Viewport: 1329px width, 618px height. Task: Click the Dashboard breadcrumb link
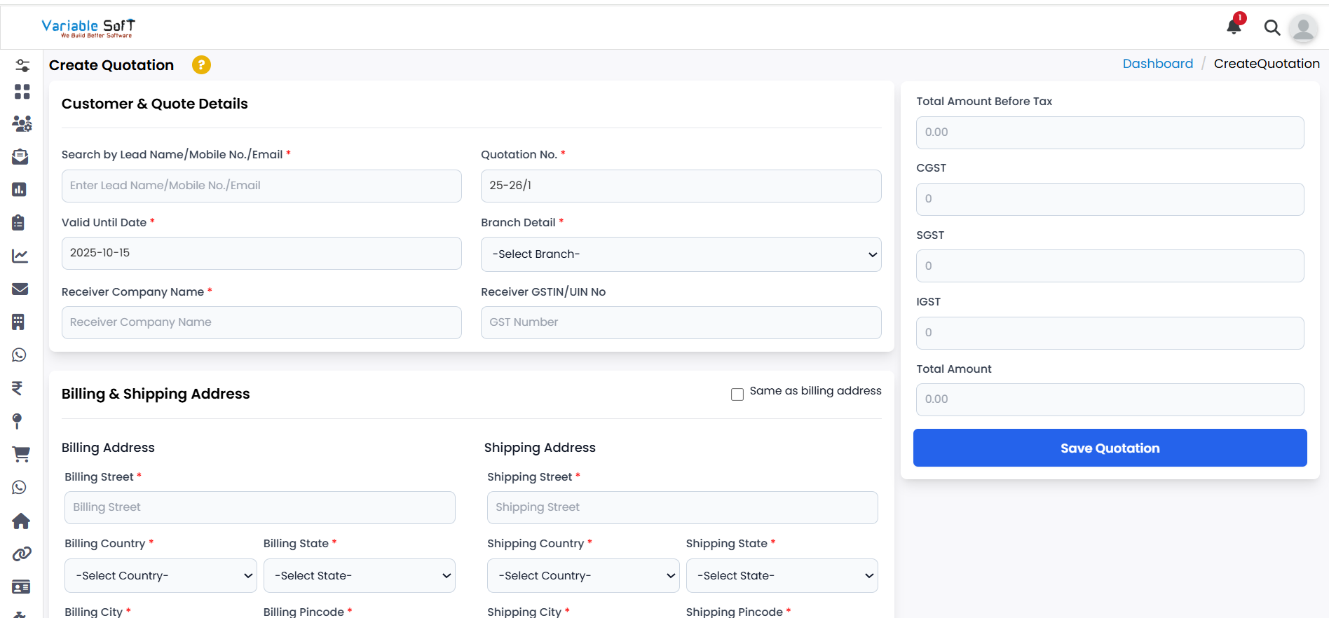point(1157,64)
